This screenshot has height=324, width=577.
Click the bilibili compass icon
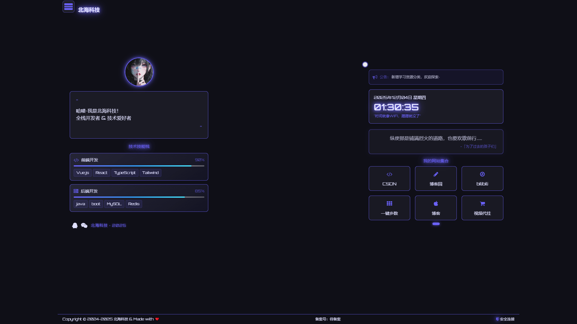pos(482,174)
